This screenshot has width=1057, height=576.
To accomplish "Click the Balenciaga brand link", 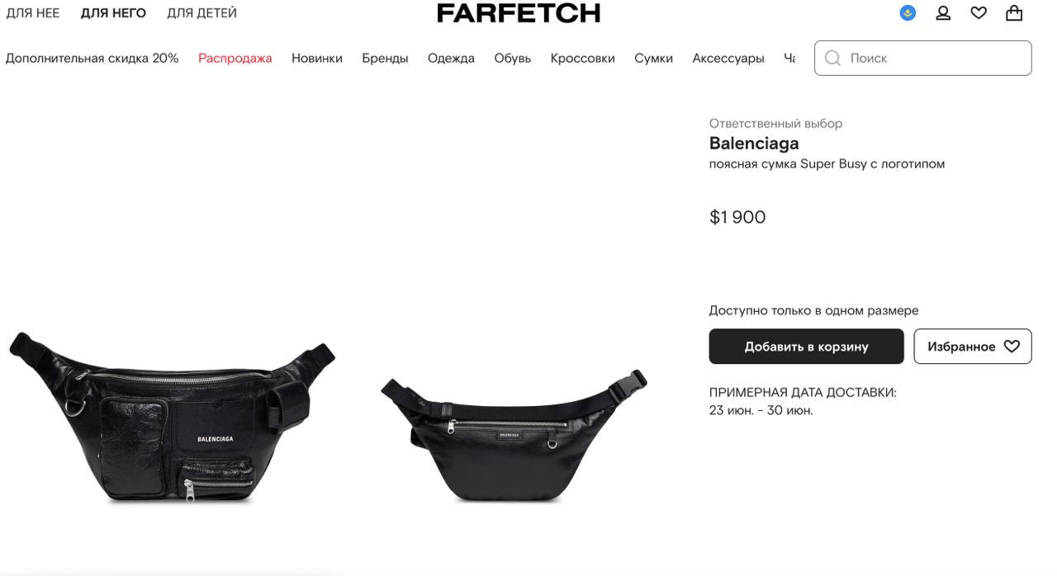I will click(754, 144).
